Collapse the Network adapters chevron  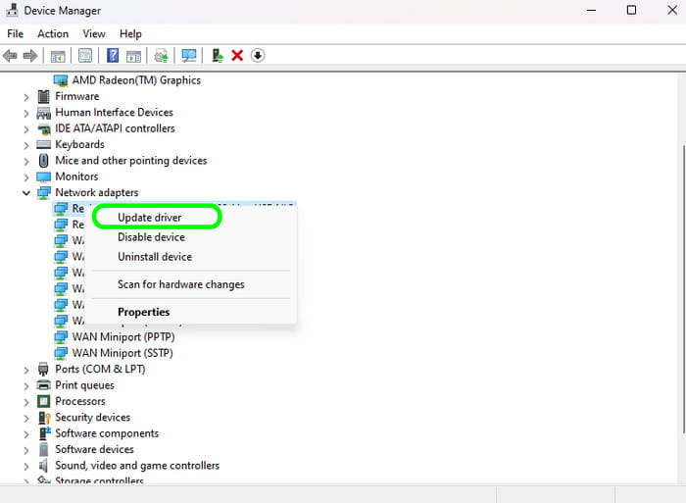point(26,192)
